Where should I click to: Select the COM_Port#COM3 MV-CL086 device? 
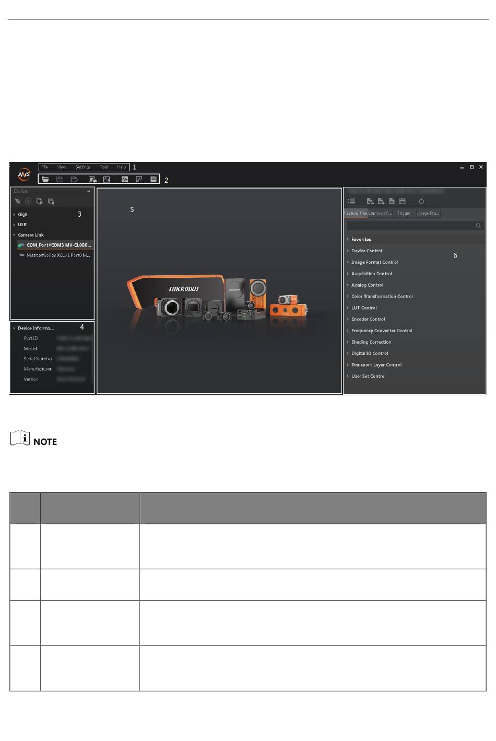pos(55,245)
